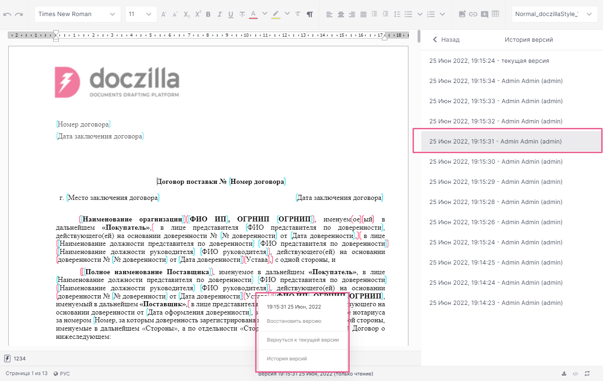Open version 19:15:32 by Admin Admin
The width and height of the screenshot is (603, 381).
(512, 121)
